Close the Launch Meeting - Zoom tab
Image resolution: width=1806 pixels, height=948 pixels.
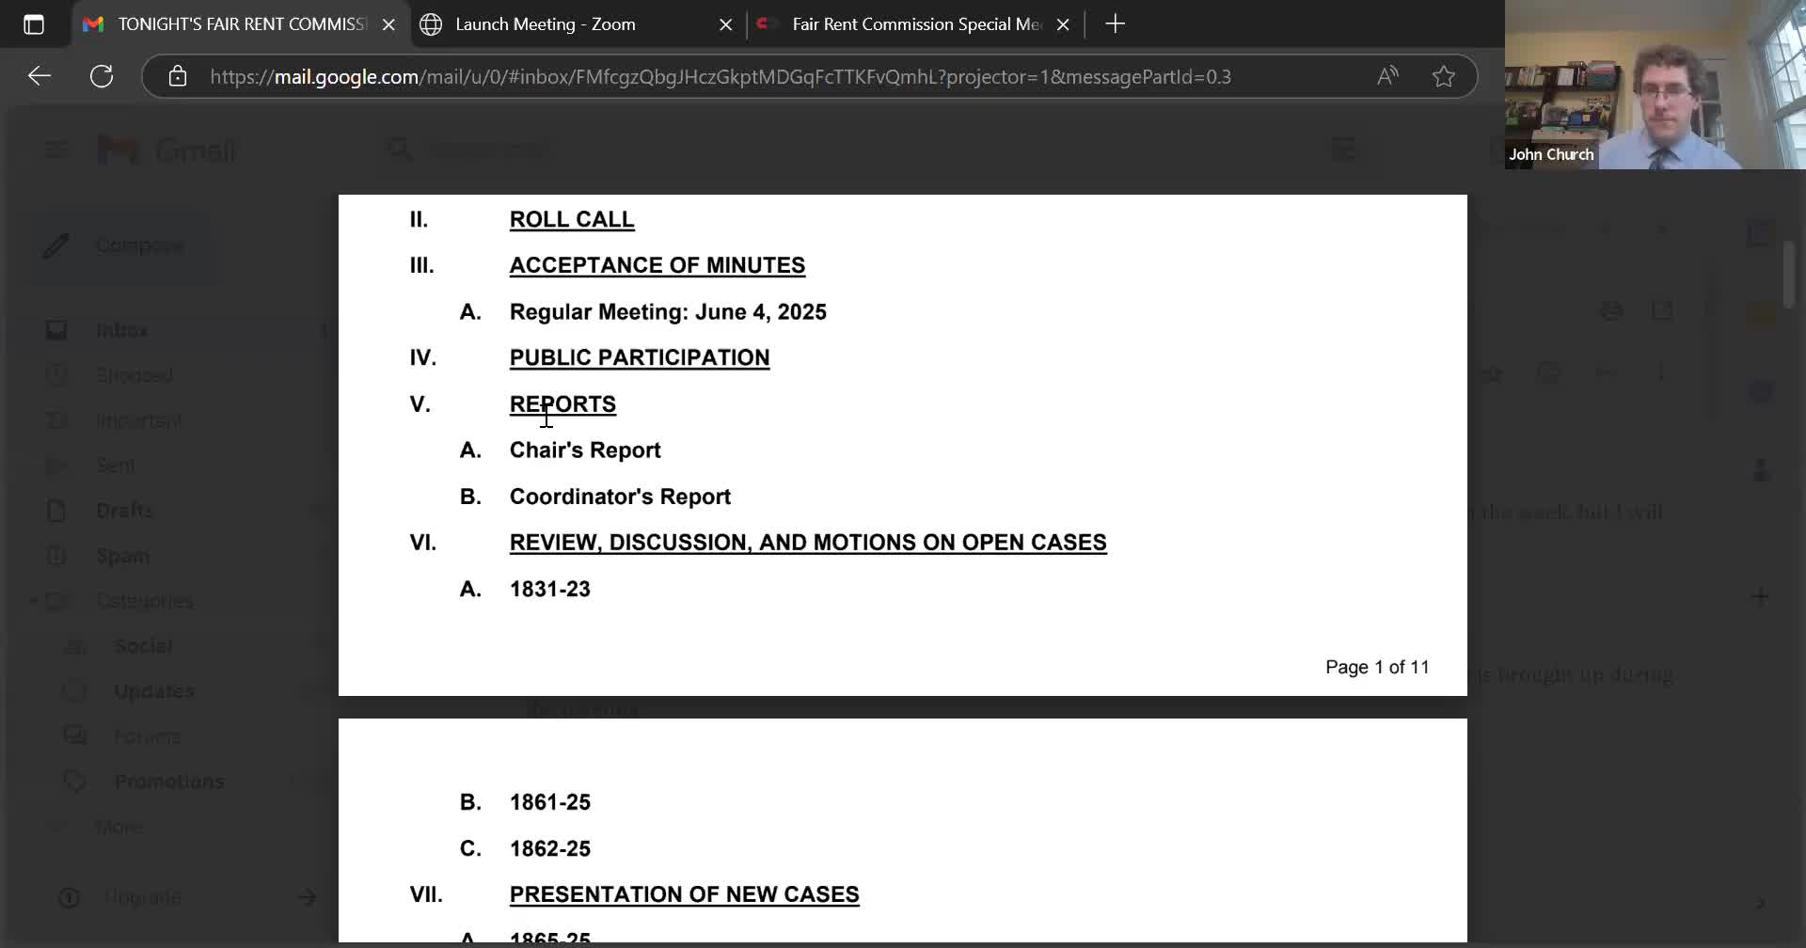[x=725, y=25]
